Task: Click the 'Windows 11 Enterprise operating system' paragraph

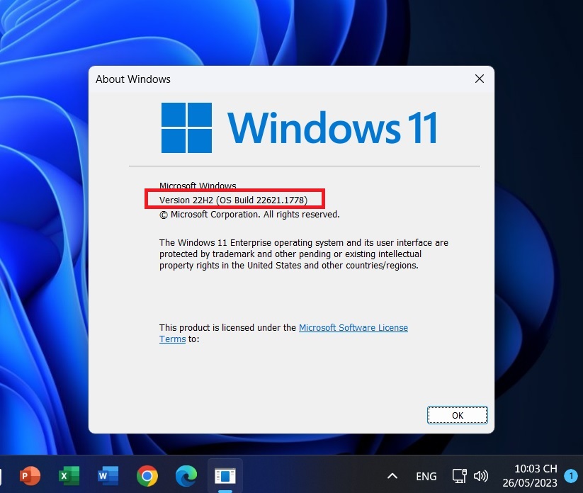Action: point(304,254)
